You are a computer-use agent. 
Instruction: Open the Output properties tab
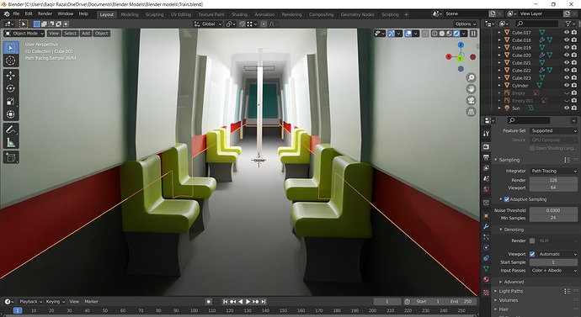coord(486,157)
